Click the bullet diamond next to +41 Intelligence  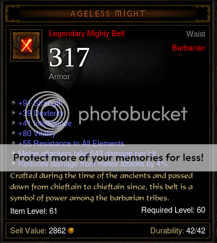click(x=13, y=123)
